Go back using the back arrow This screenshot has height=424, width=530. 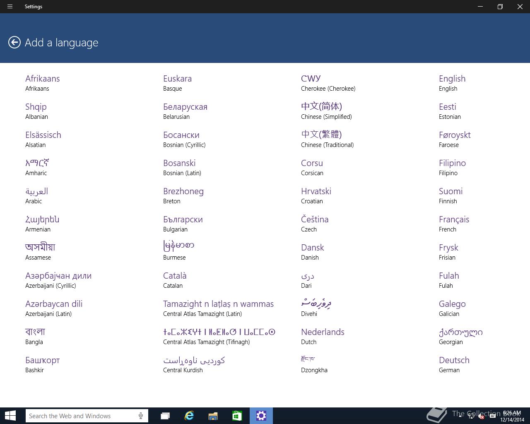14,42
